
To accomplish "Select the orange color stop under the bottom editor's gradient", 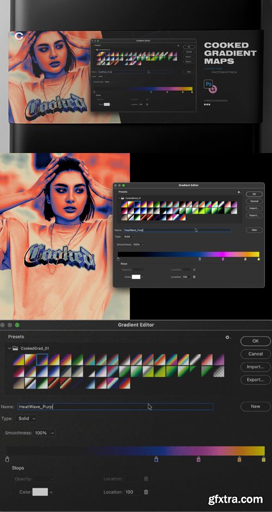I will click(239, 459).
